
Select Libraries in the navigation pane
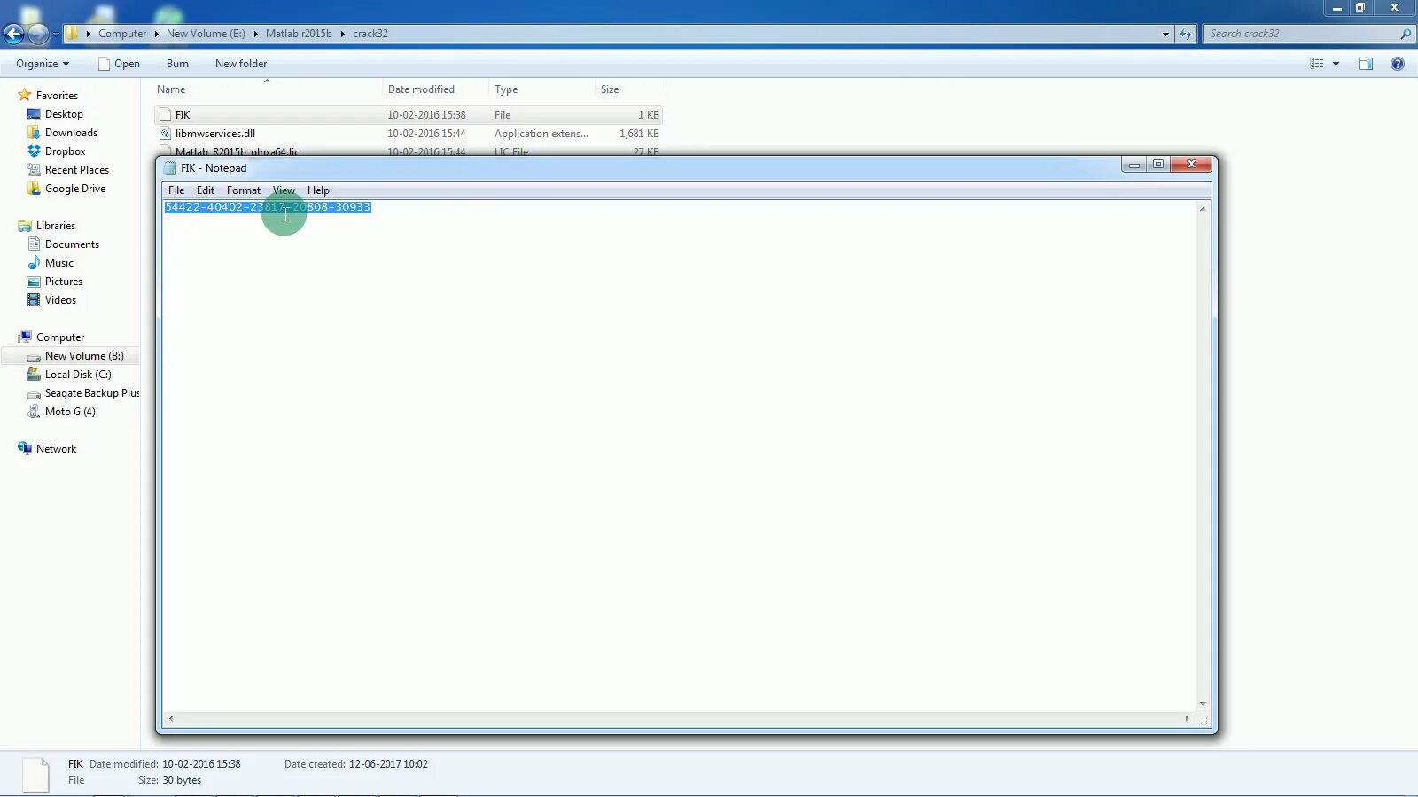[56, 226]
